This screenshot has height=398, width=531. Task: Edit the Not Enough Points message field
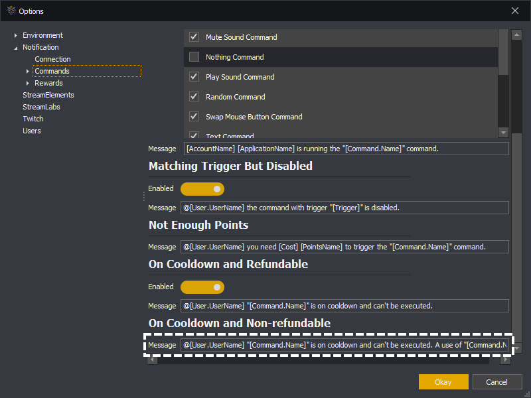344,247
